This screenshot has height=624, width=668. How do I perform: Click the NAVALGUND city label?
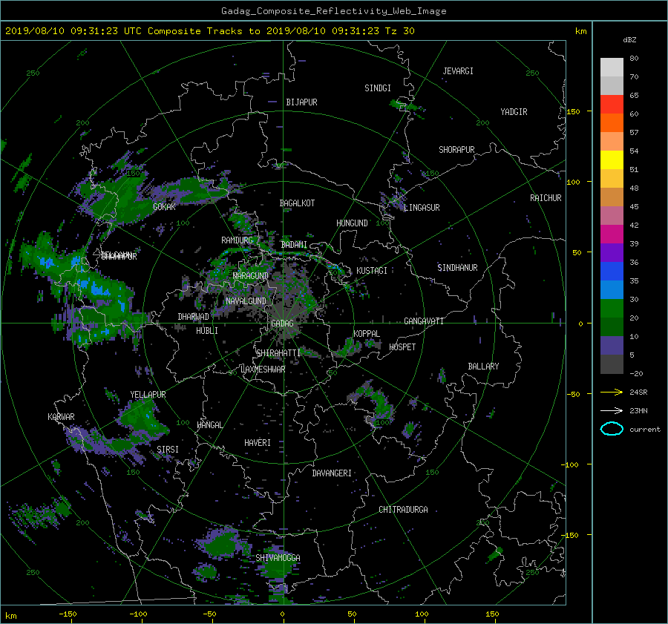coord(246,301)
